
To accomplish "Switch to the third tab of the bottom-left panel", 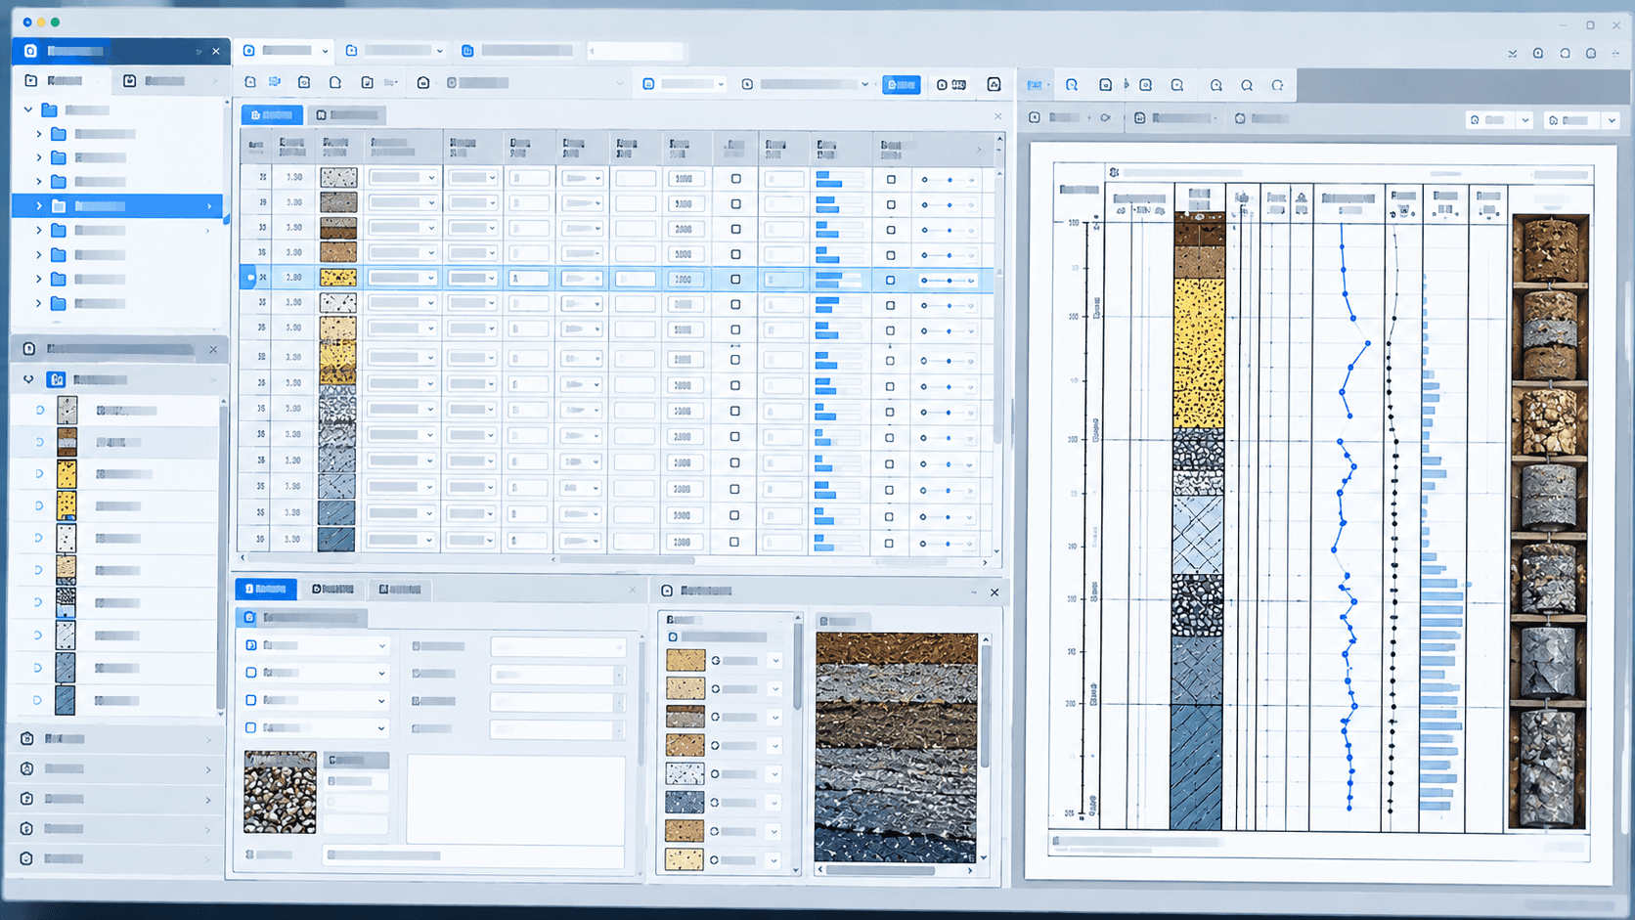I will click(399, 590).
